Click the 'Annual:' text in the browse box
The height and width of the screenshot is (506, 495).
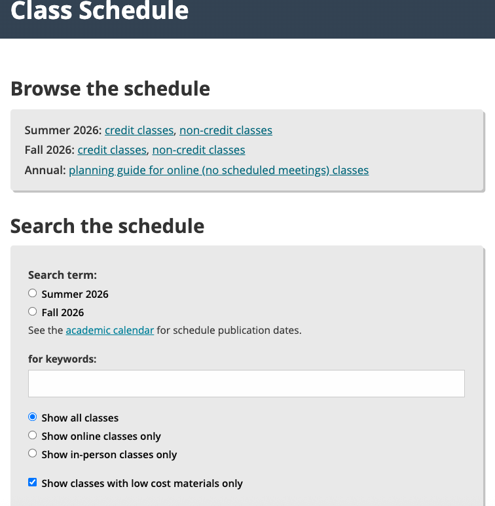click(45, 170)
